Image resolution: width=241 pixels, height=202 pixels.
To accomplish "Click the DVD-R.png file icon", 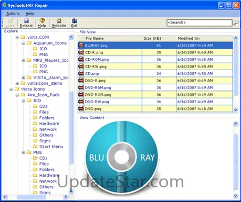I will [81, 81].
